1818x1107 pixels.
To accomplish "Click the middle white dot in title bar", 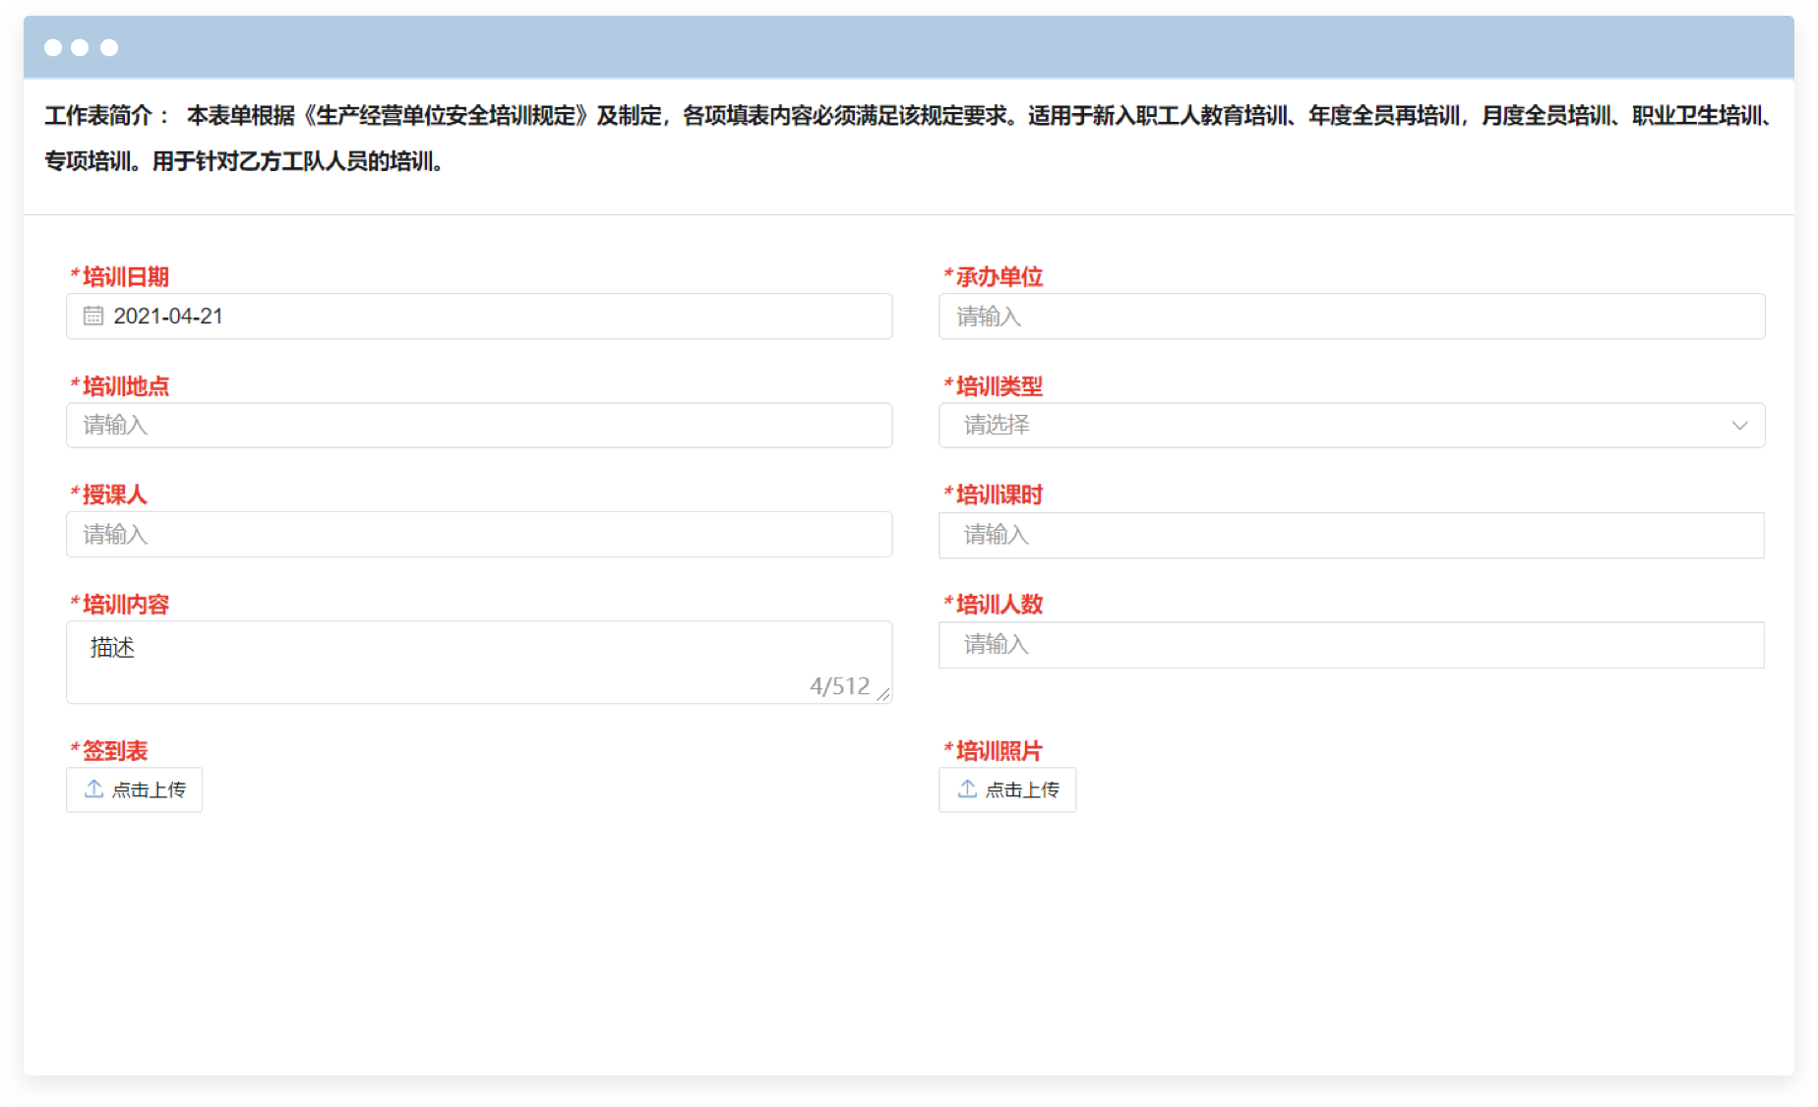I will point(81,47).
